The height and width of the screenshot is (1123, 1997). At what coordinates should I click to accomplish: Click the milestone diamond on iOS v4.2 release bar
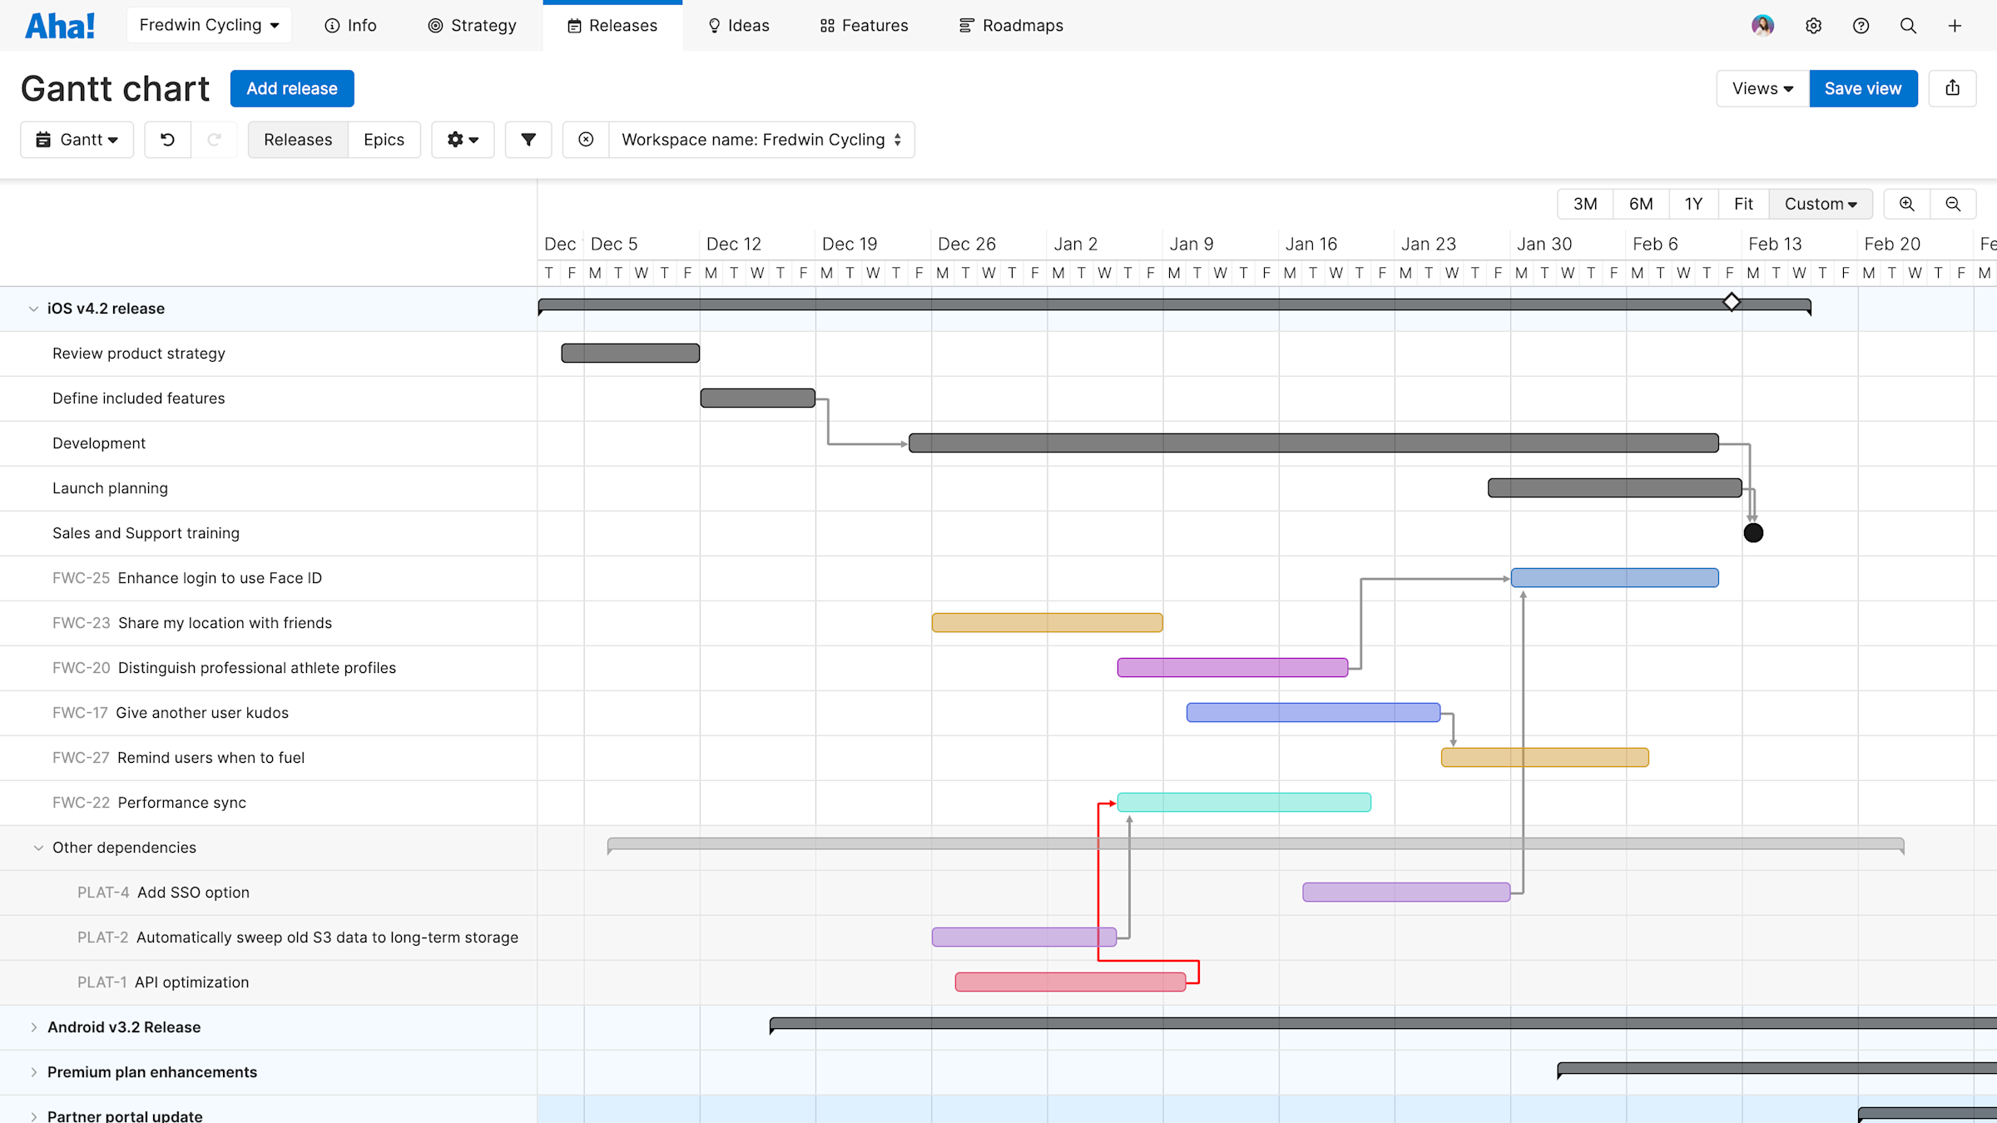tap(1732, 302)
